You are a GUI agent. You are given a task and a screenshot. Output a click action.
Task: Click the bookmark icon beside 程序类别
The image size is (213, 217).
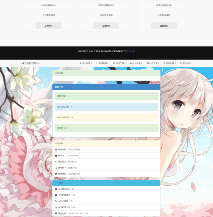tap(56, 174)
